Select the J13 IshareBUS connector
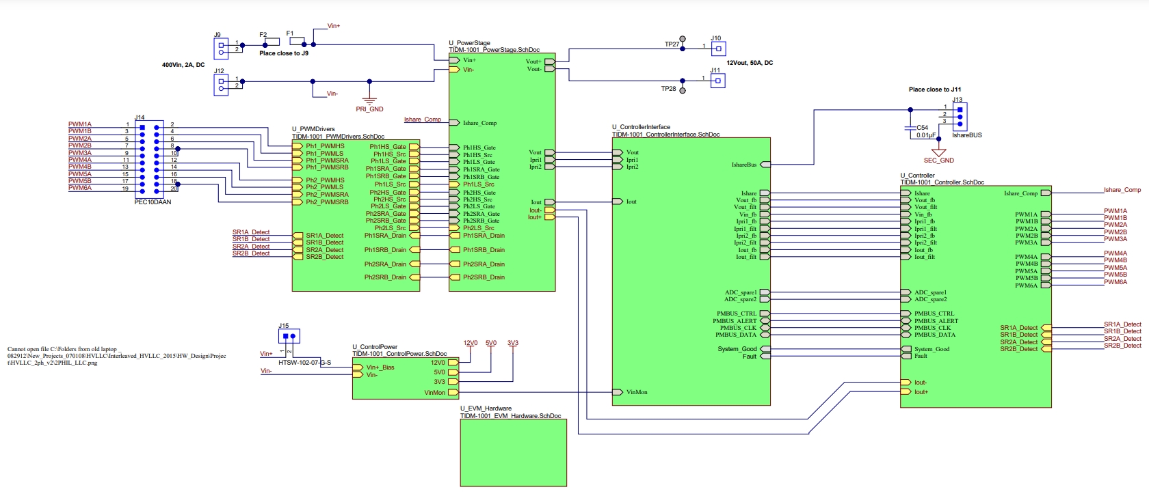This screenshot has width=1149, height=500. [x=960, y=117]
